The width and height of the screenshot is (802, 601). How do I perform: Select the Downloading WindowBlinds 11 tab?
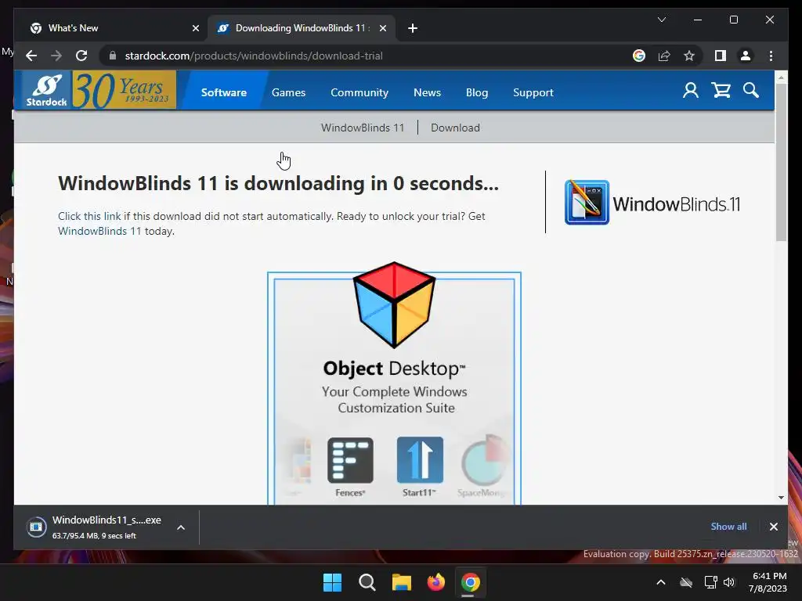300,28
